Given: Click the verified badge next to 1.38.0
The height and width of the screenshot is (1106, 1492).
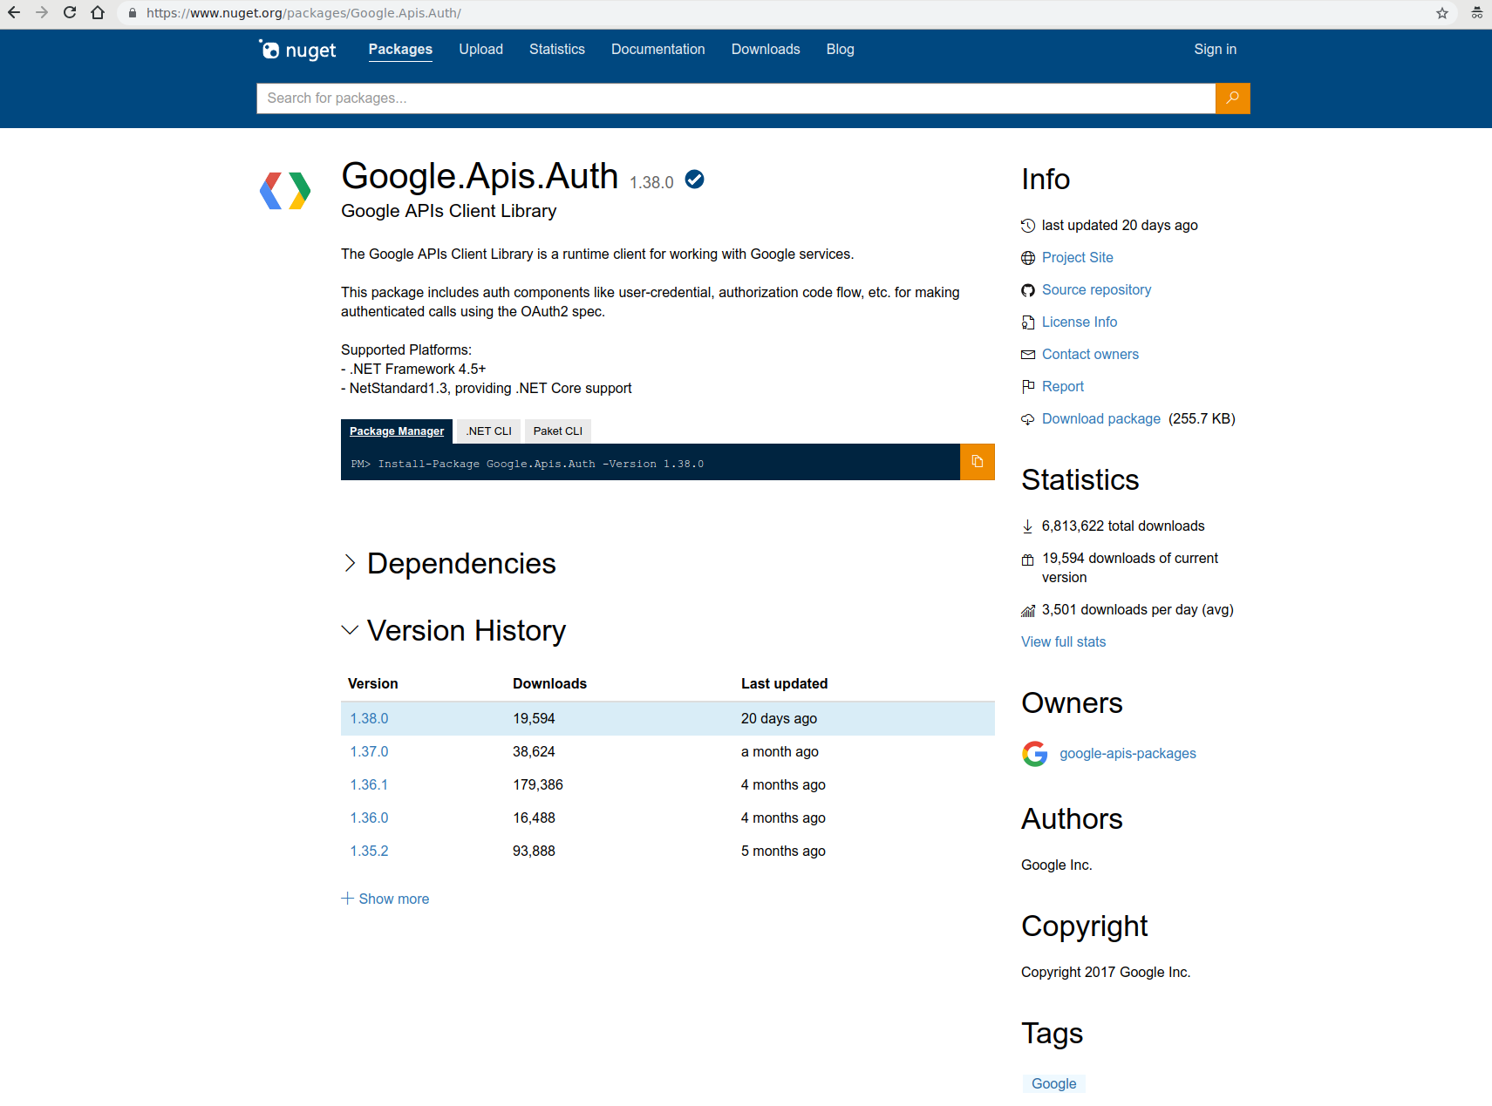Looking at the screenshot, I should point(693,179).
